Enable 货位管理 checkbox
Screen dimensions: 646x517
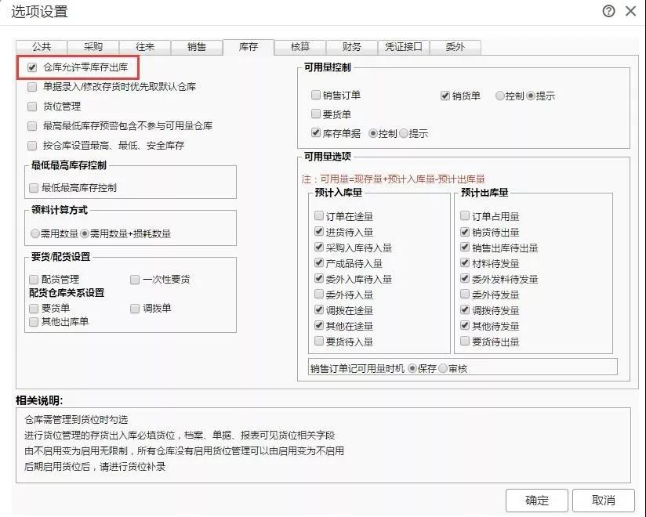tap(32, 107)
